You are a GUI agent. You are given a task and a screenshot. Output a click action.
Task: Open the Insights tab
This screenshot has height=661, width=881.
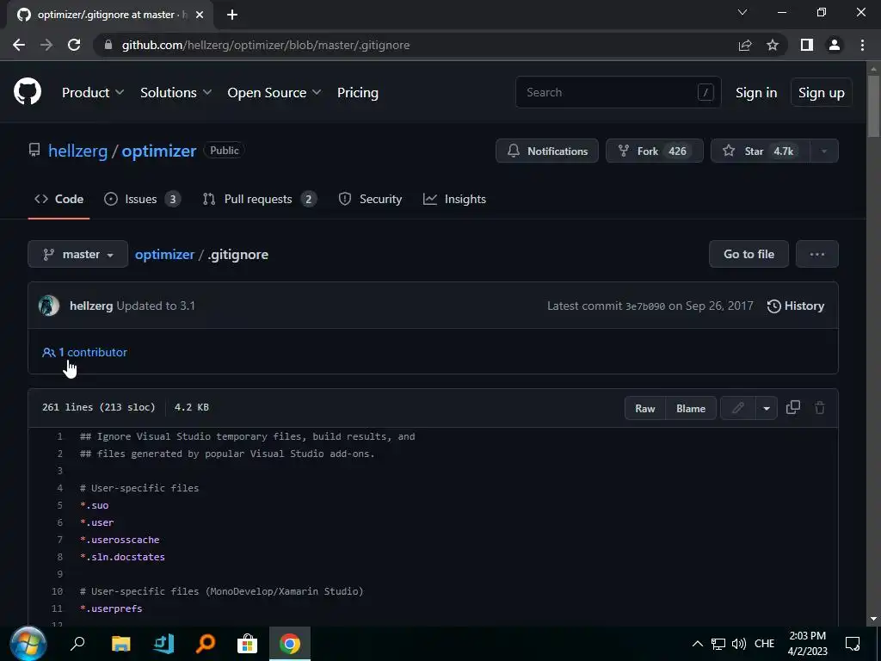point(454,199)
